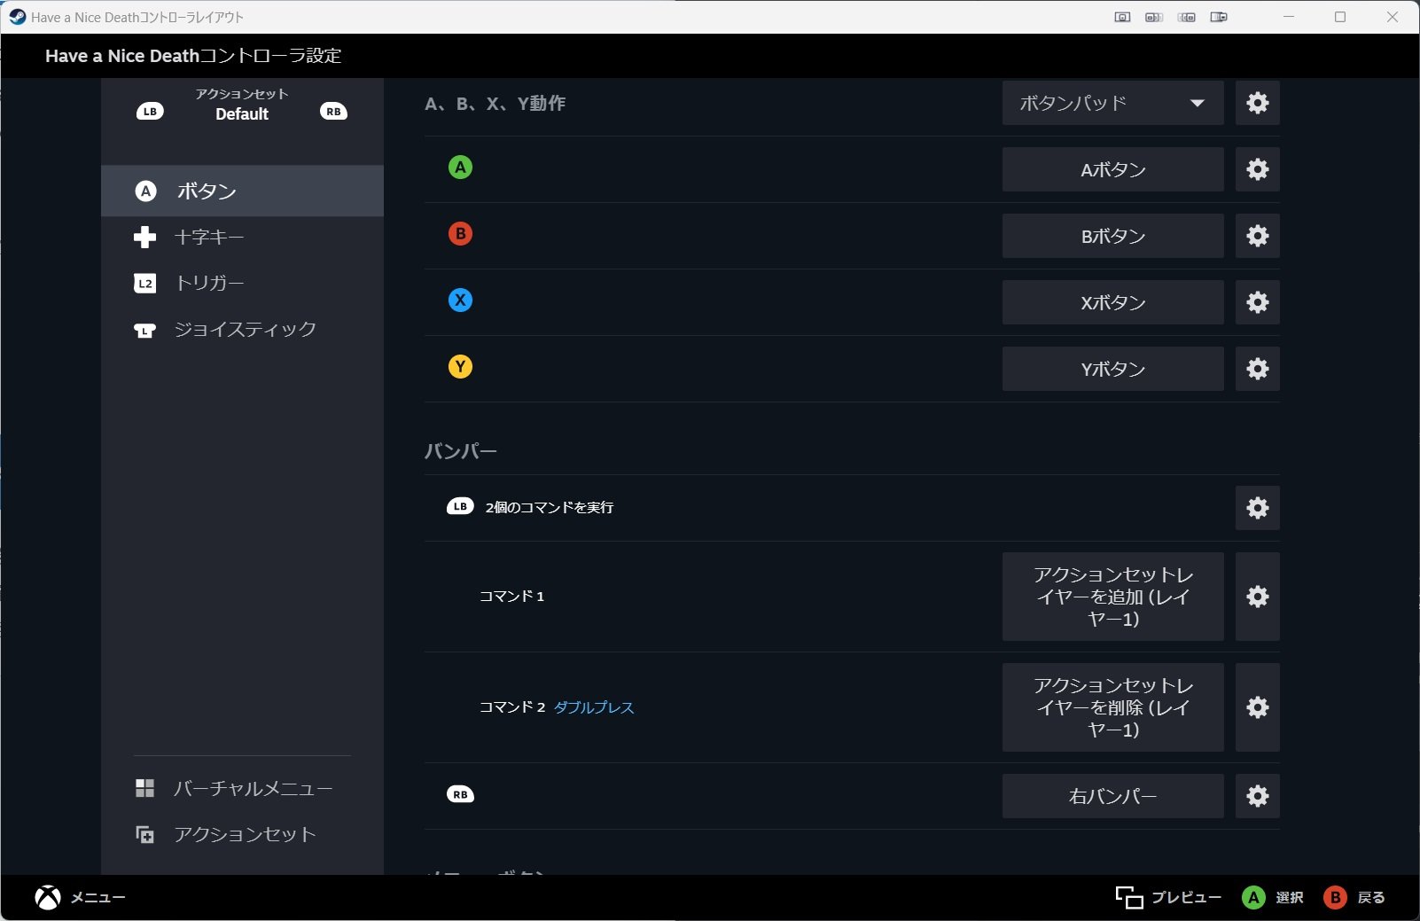This screenshot has width=1420, height=921.
Task: Switch to previous action set with LB icon
Action: pos(150,112)
